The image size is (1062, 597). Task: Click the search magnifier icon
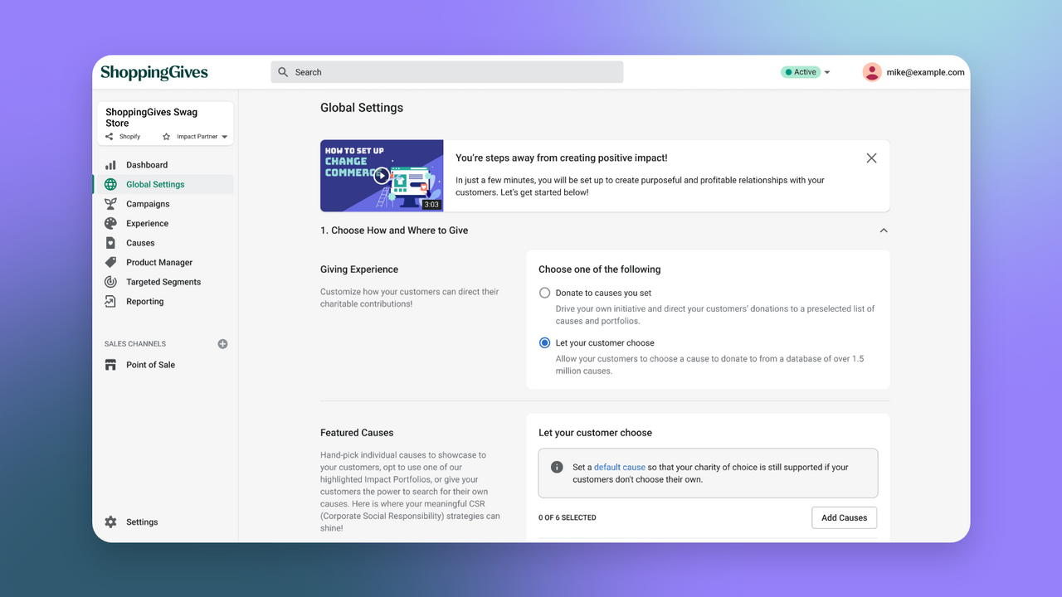click(283, 72)
